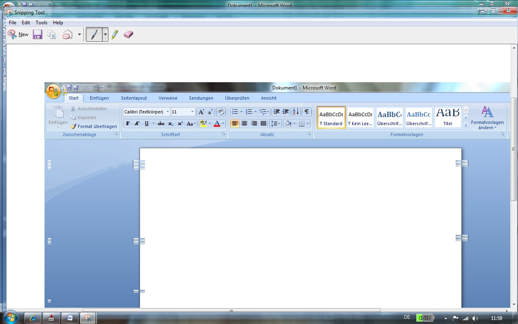Viewport: 518px width, 324px height.
Task: Copy the snip using the Copy icon
Action: click(52, 34)
